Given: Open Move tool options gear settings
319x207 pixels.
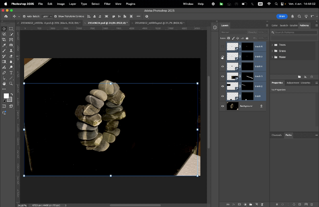Looking at the screenshot, I should coord(147,16).
